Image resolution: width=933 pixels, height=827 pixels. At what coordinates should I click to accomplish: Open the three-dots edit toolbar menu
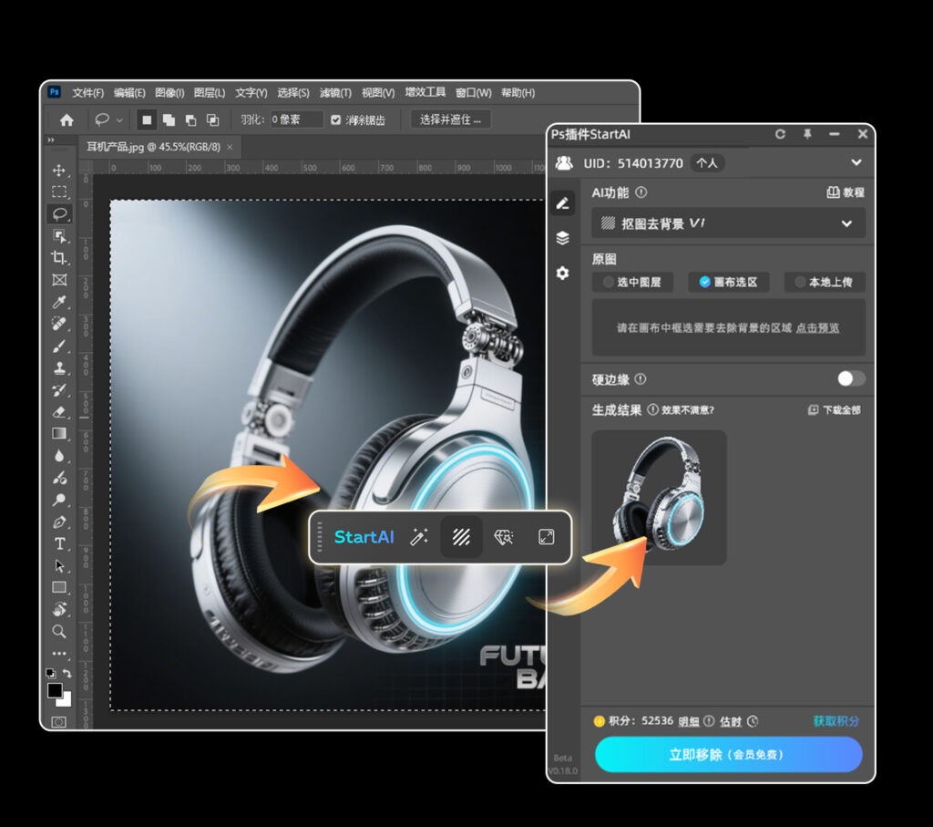point(59,653)
